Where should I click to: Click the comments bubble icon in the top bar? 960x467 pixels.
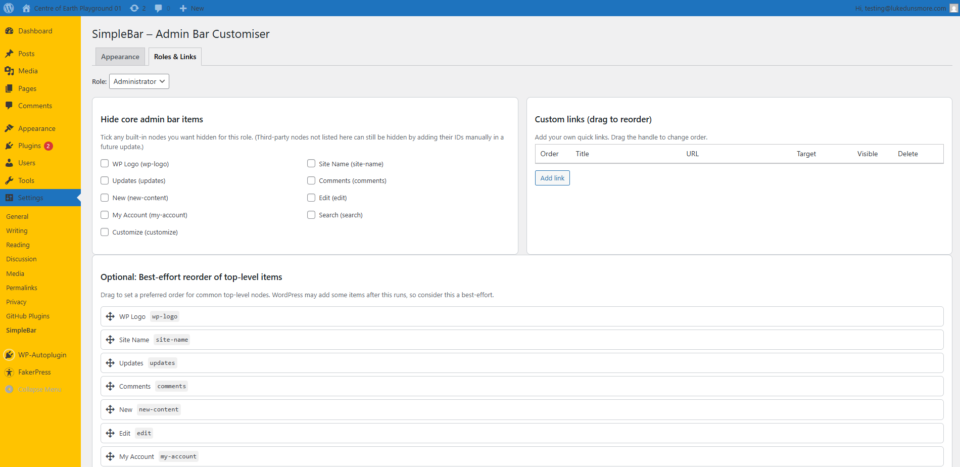point(158,8)
